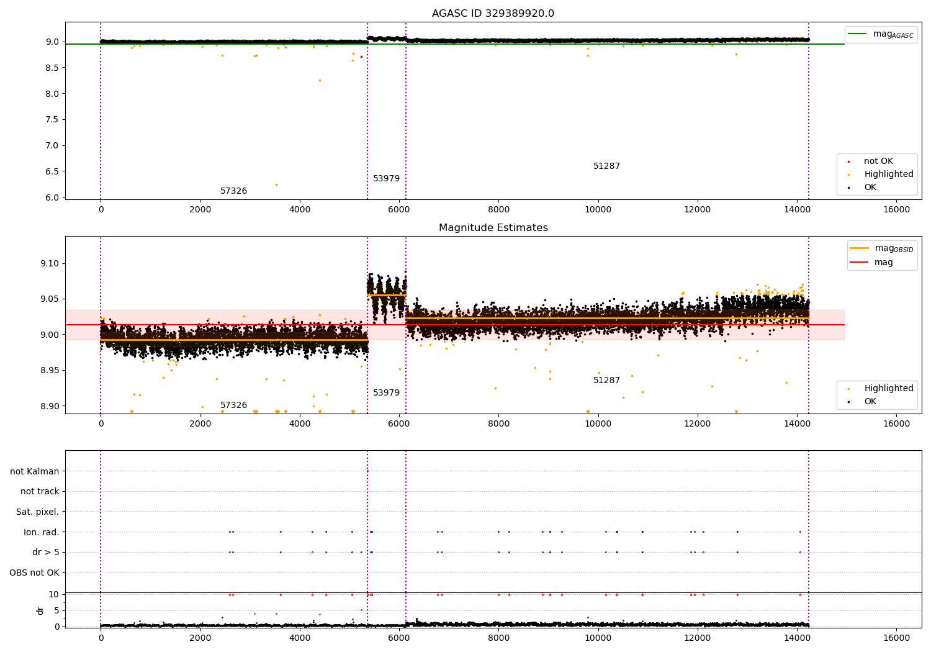Click the green line sample in mag AGASC legend
Viewport: 931px width, 652px height.
coord(857,34)
